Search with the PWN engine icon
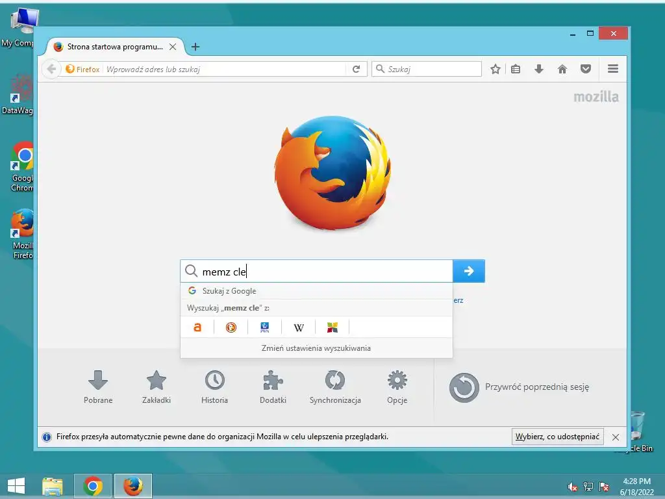Viewport: 665px width, 499px height. (265, 327)
